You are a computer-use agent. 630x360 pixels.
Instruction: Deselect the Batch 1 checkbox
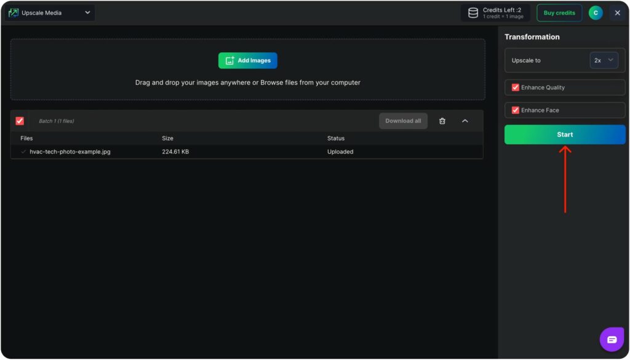[x=20, y=121]
